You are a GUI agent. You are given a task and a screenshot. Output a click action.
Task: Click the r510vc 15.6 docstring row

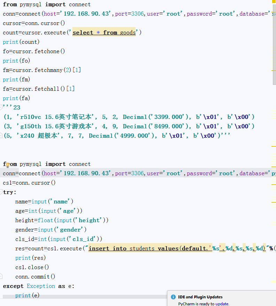click(x=129, y=117)
